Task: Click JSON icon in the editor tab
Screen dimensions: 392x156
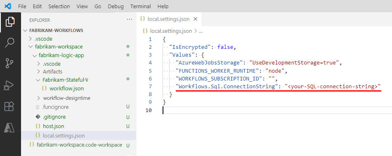Action: pyautogui.click(x=143, y=19)
